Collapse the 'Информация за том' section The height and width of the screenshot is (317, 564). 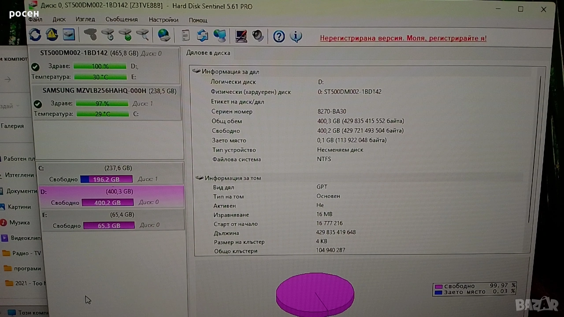pos(199,178)
